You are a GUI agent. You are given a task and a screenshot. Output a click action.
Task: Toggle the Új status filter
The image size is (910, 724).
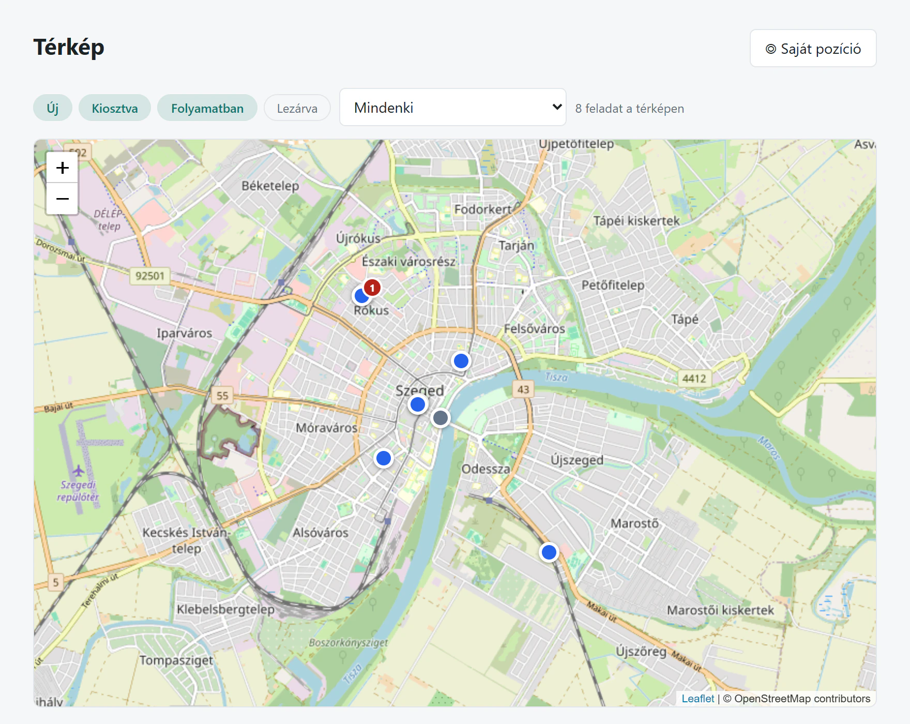[53, 108]
